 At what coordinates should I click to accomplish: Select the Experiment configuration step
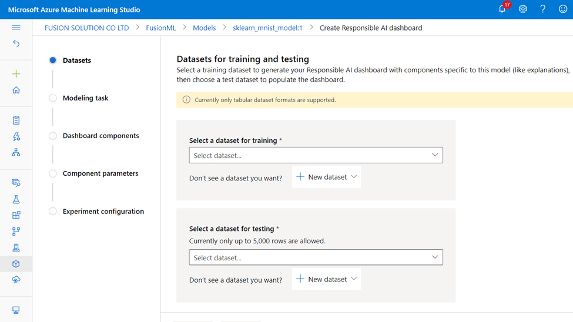[96, 212]
